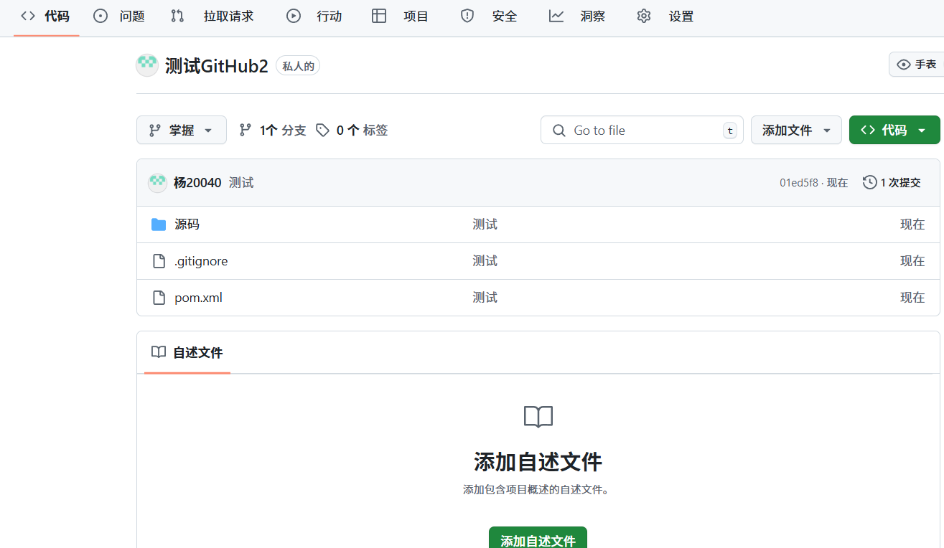Image resolution: width=944 pixels, height=548 pixels.
Task: Expand the green 代码 dropdown button
Action: (894, 130)
